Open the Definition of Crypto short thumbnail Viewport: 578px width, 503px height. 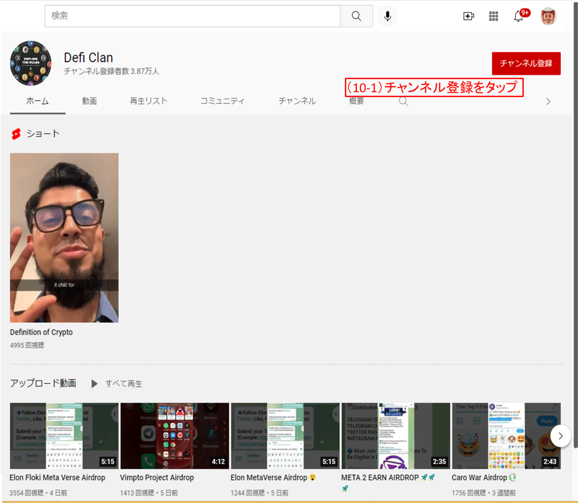pyautogui.click(x=64, y=238)
